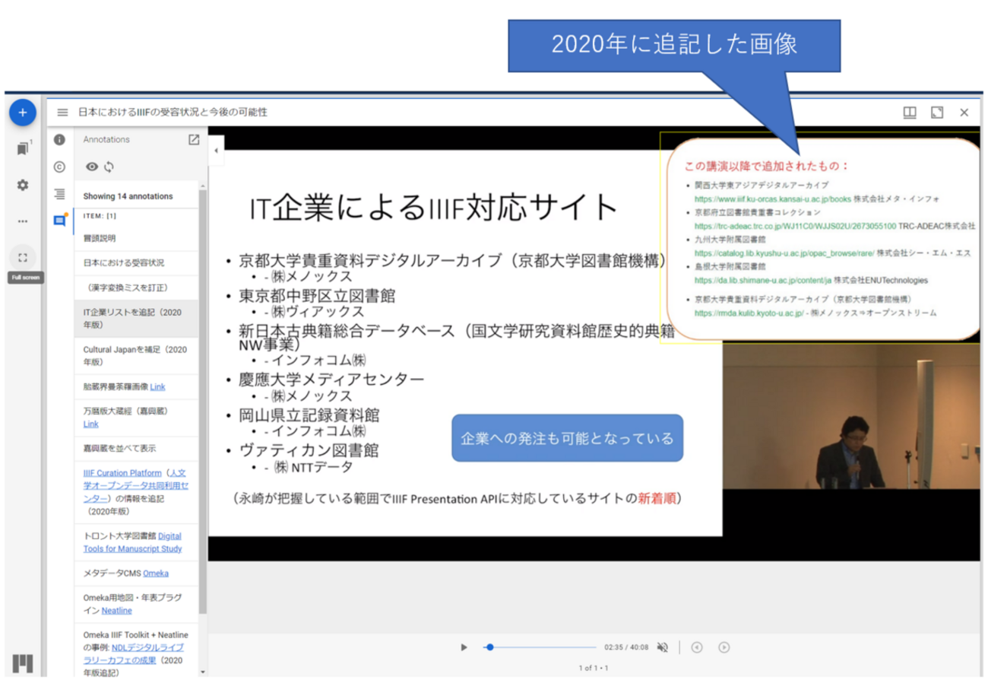
Task: Click the window title 日本におけるIIIFの受容状況と今後の可能性
Action: click(x=173, y=113)
